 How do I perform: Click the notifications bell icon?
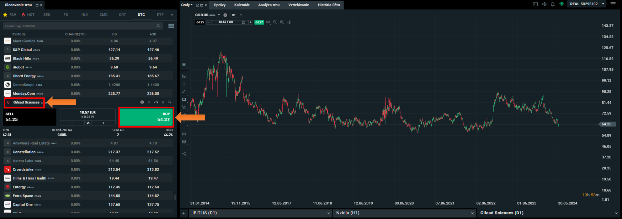pos(553,4)
